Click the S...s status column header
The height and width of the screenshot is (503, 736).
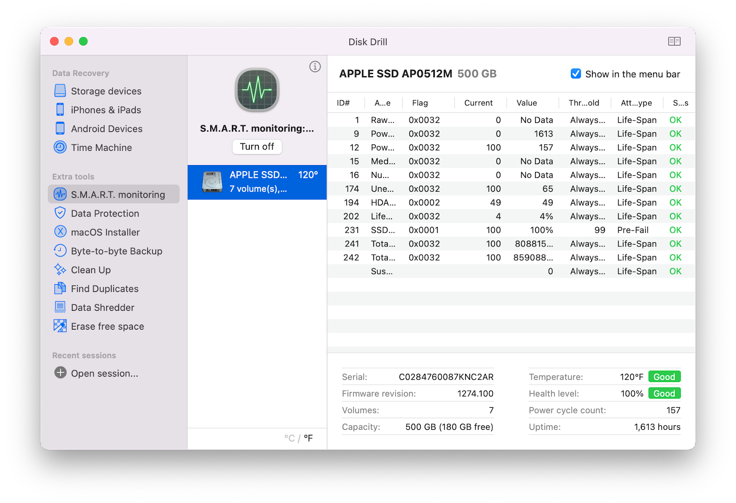(x=680, y=103)
